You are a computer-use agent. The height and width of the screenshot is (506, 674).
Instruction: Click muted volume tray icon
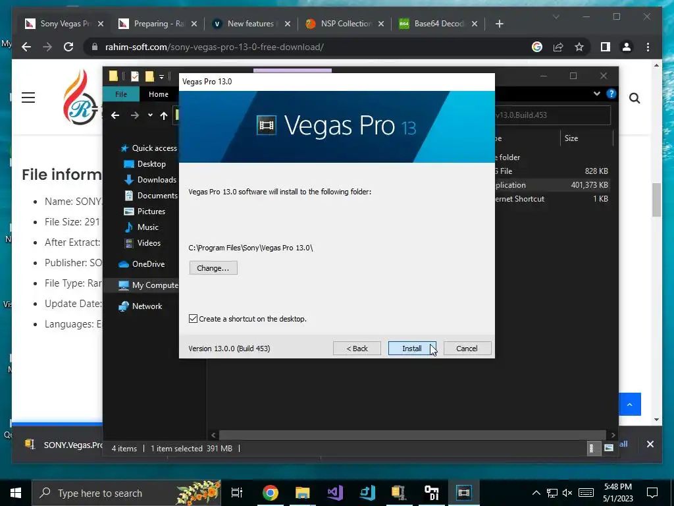pos(567,493)
